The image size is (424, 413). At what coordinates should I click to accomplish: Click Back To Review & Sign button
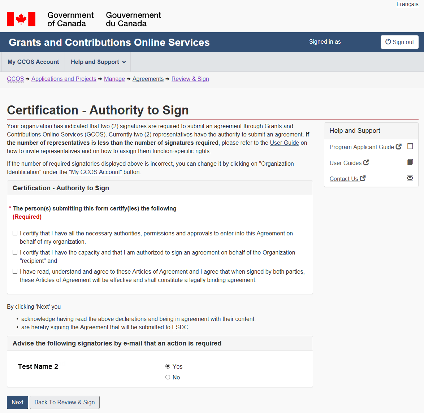pos(64,402)
